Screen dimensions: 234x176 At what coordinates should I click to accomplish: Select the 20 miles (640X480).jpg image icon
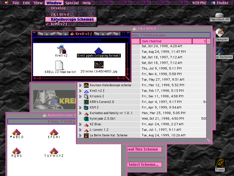pos(99,65)
